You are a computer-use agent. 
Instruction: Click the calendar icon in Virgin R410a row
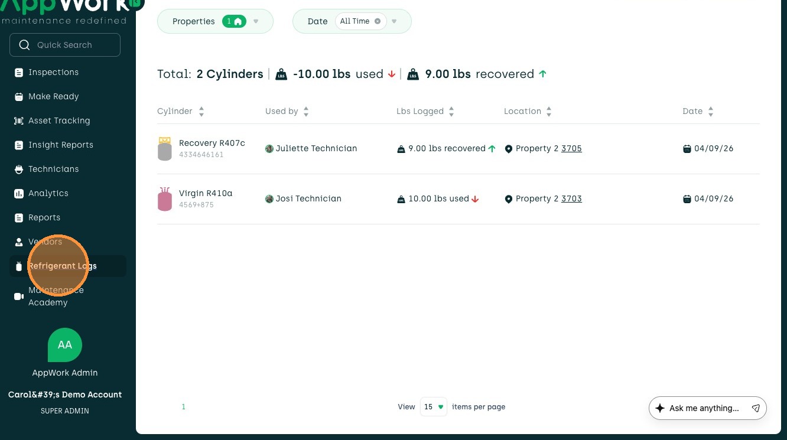point(687,200)
